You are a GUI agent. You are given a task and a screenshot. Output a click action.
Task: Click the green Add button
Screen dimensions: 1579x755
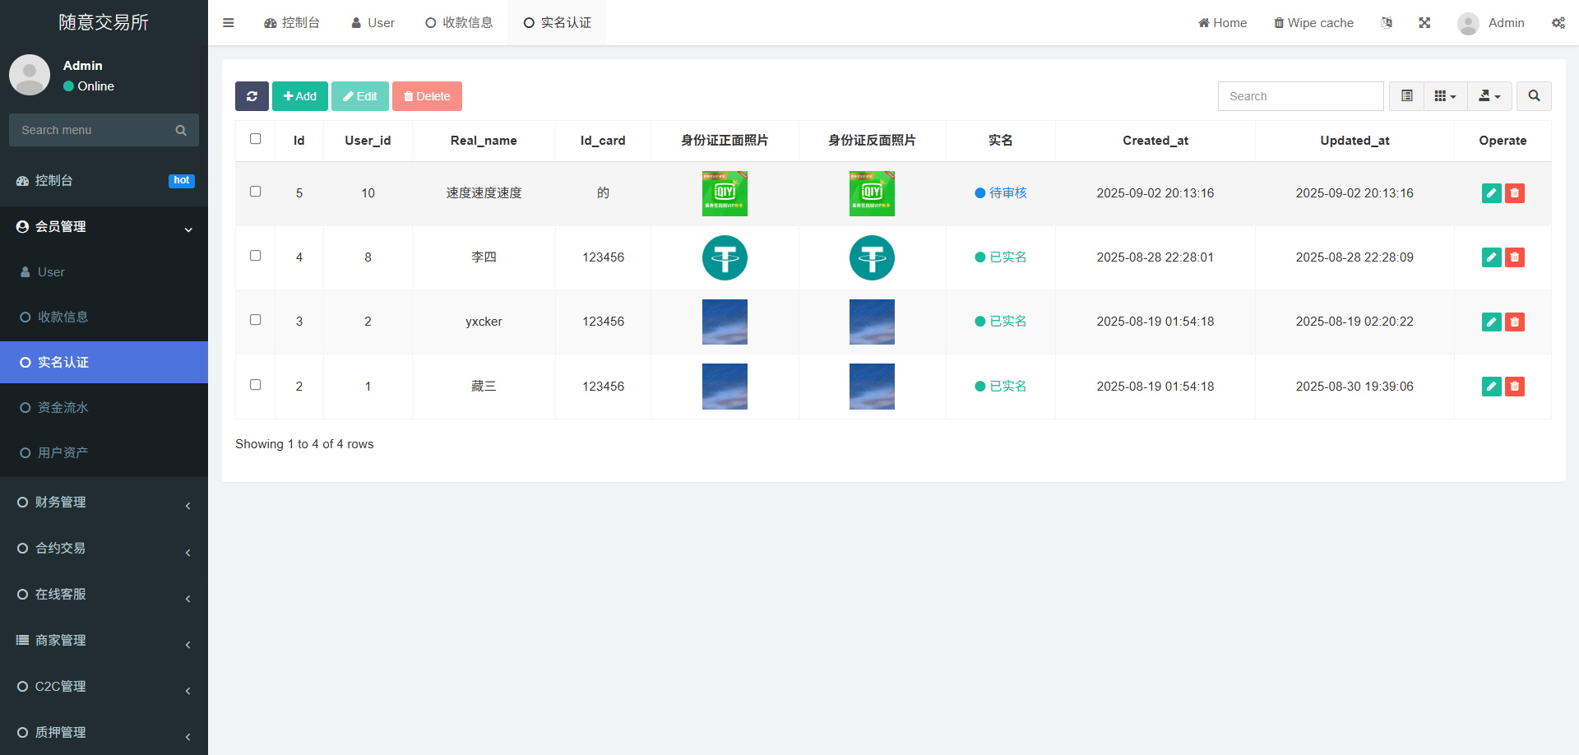click(x=300, y=96)
